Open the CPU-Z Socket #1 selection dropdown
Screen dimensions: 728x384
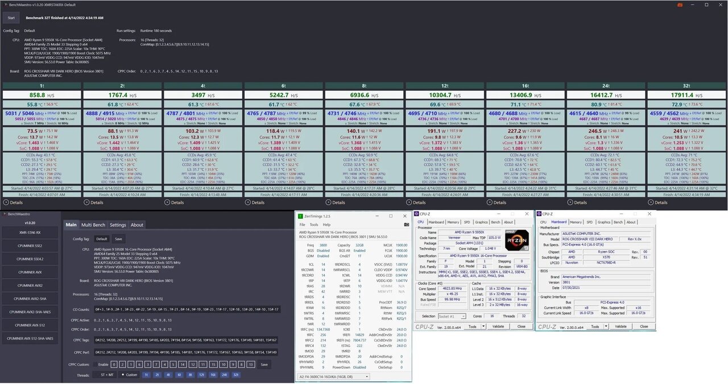point(452,316)
